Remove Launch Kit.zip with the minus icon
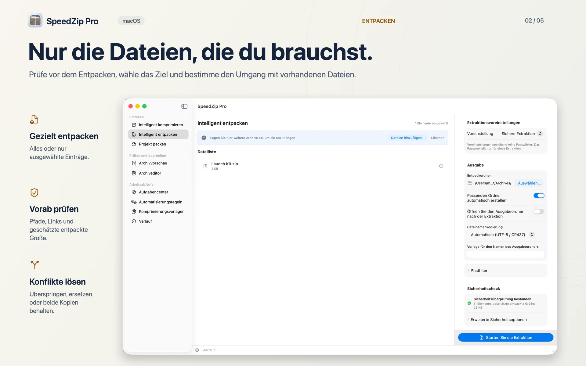Screen dimensions: 586x366 click(441, 166)
